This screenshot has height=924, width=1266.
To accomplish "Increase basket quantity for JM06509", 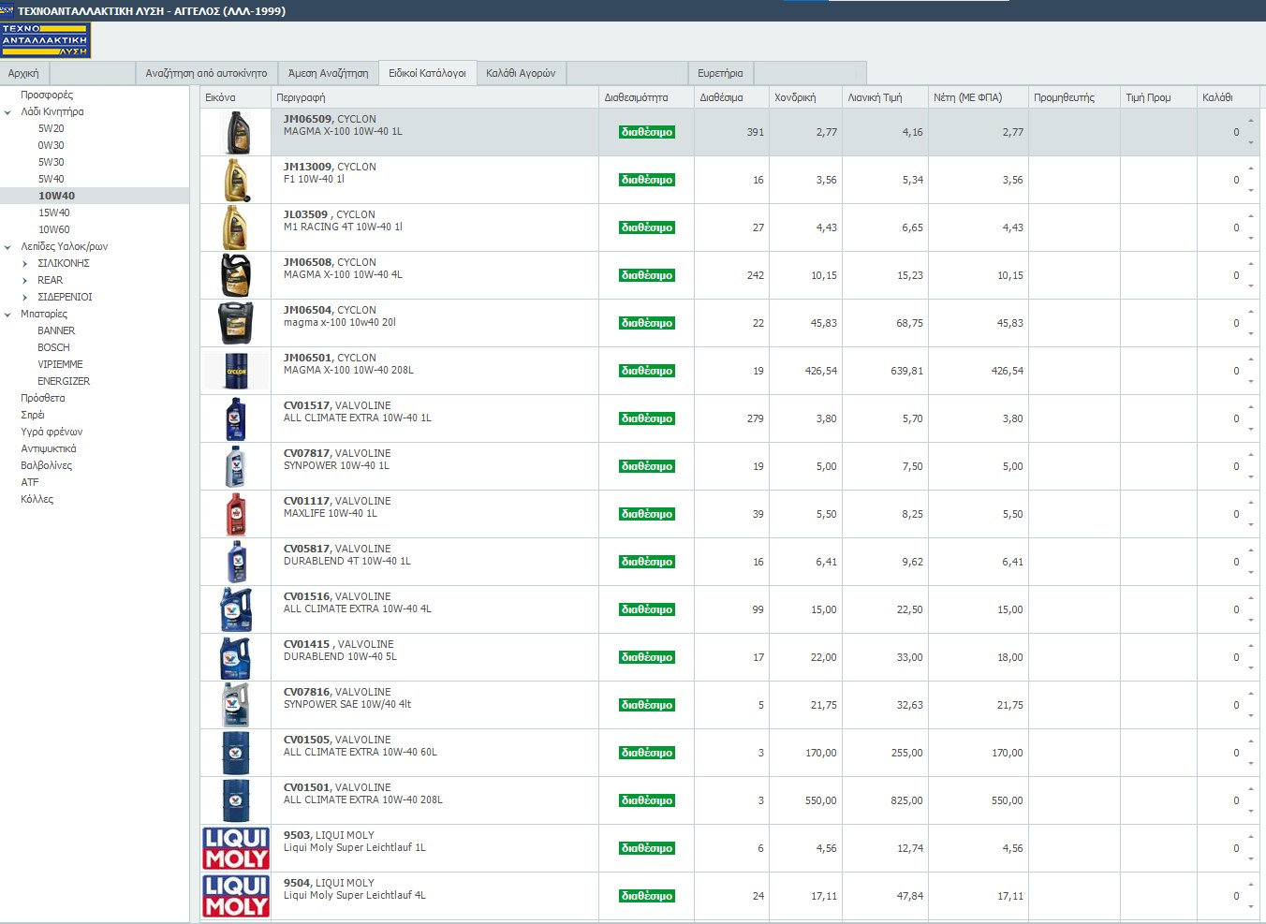I will point(1251,122).
